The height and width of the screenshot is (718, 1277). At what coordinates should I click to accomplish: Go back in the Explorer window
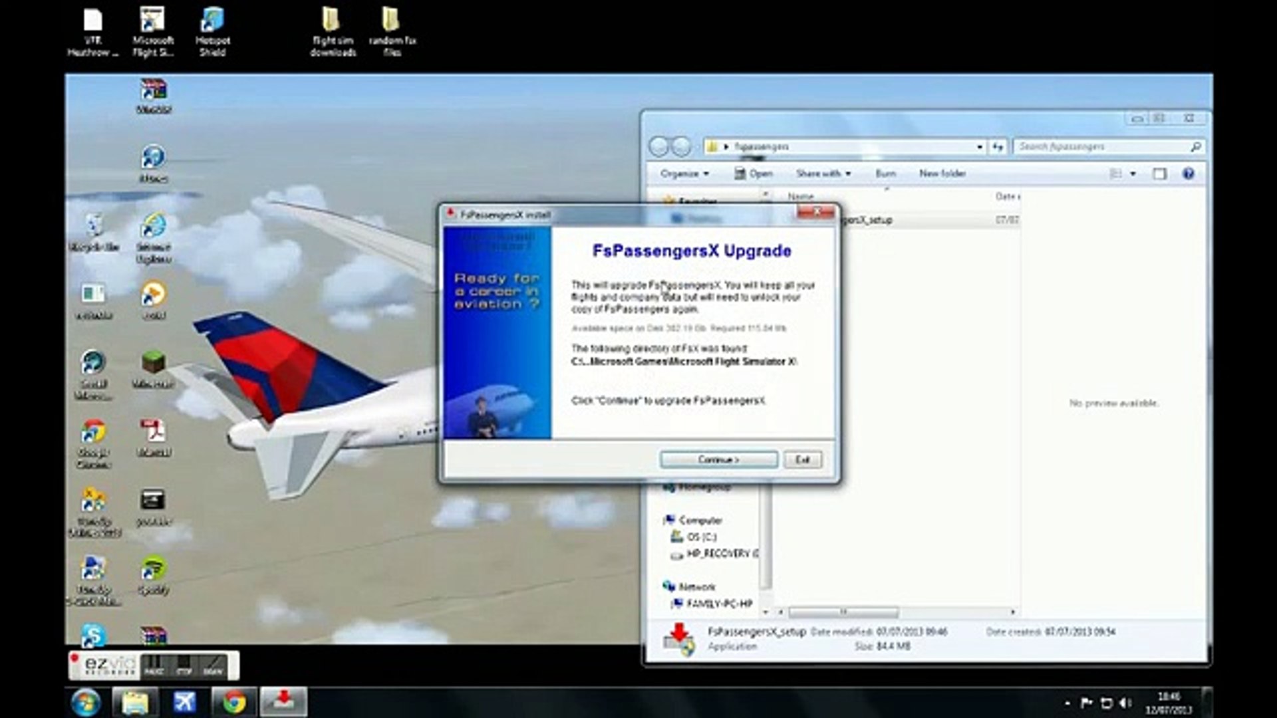click(x=658, y=146)
